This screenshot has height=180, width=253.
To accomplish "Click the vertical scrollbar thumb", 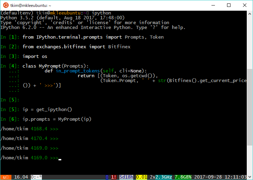I will pos(250,107).
